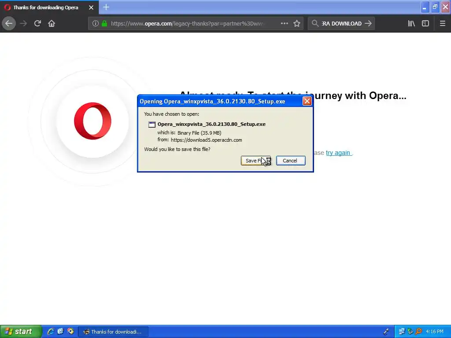Click the green shield tray icon
The width and height of the screenshot is (451, 338).
(410, 332)
